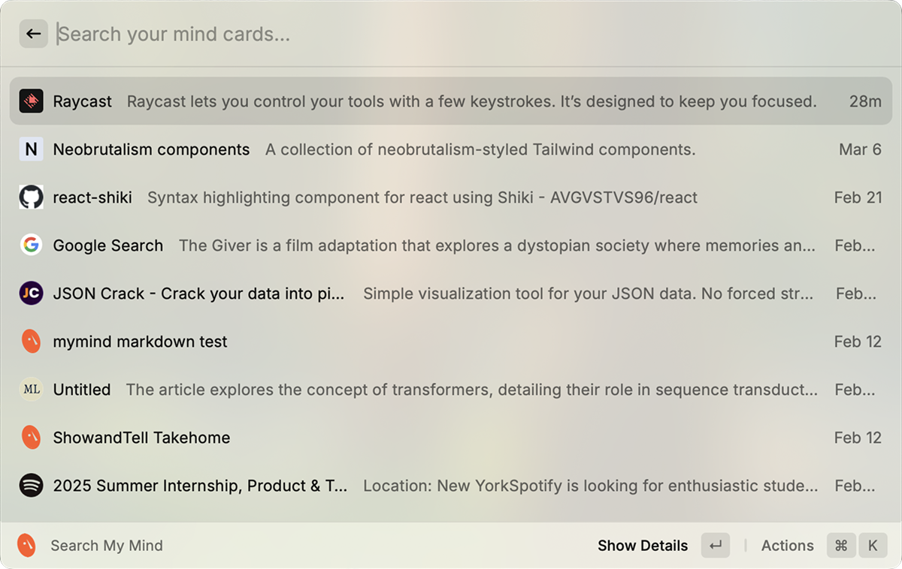
Task: Click the ⌘ key badge in the footer
Action: click(841, 546)
